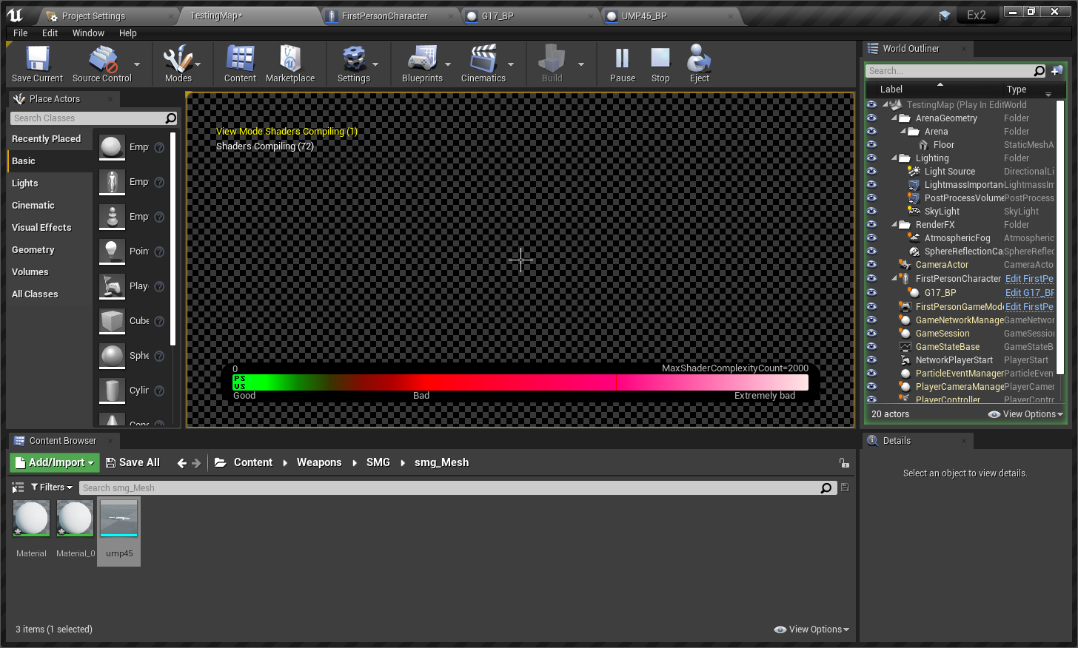Open the Filters dropdown in Content Browser
Image resolution: width=1078 pixels, height=648 pixels.
52,487
